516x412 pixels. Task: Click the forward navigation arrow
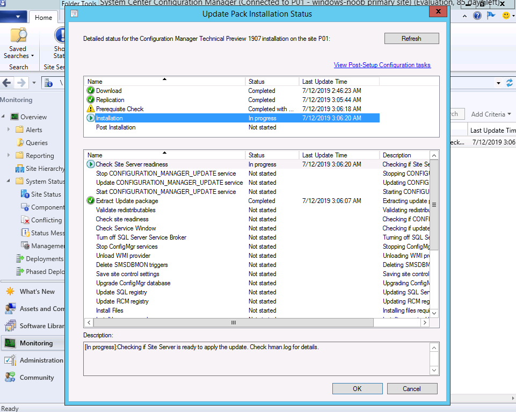(x=21, y=83)
